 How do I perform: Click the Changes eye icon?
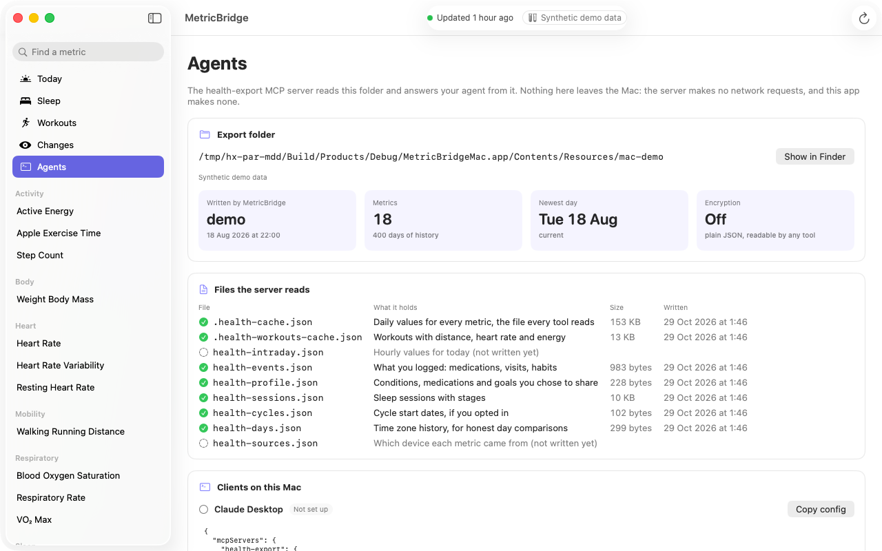click(25, 145)
